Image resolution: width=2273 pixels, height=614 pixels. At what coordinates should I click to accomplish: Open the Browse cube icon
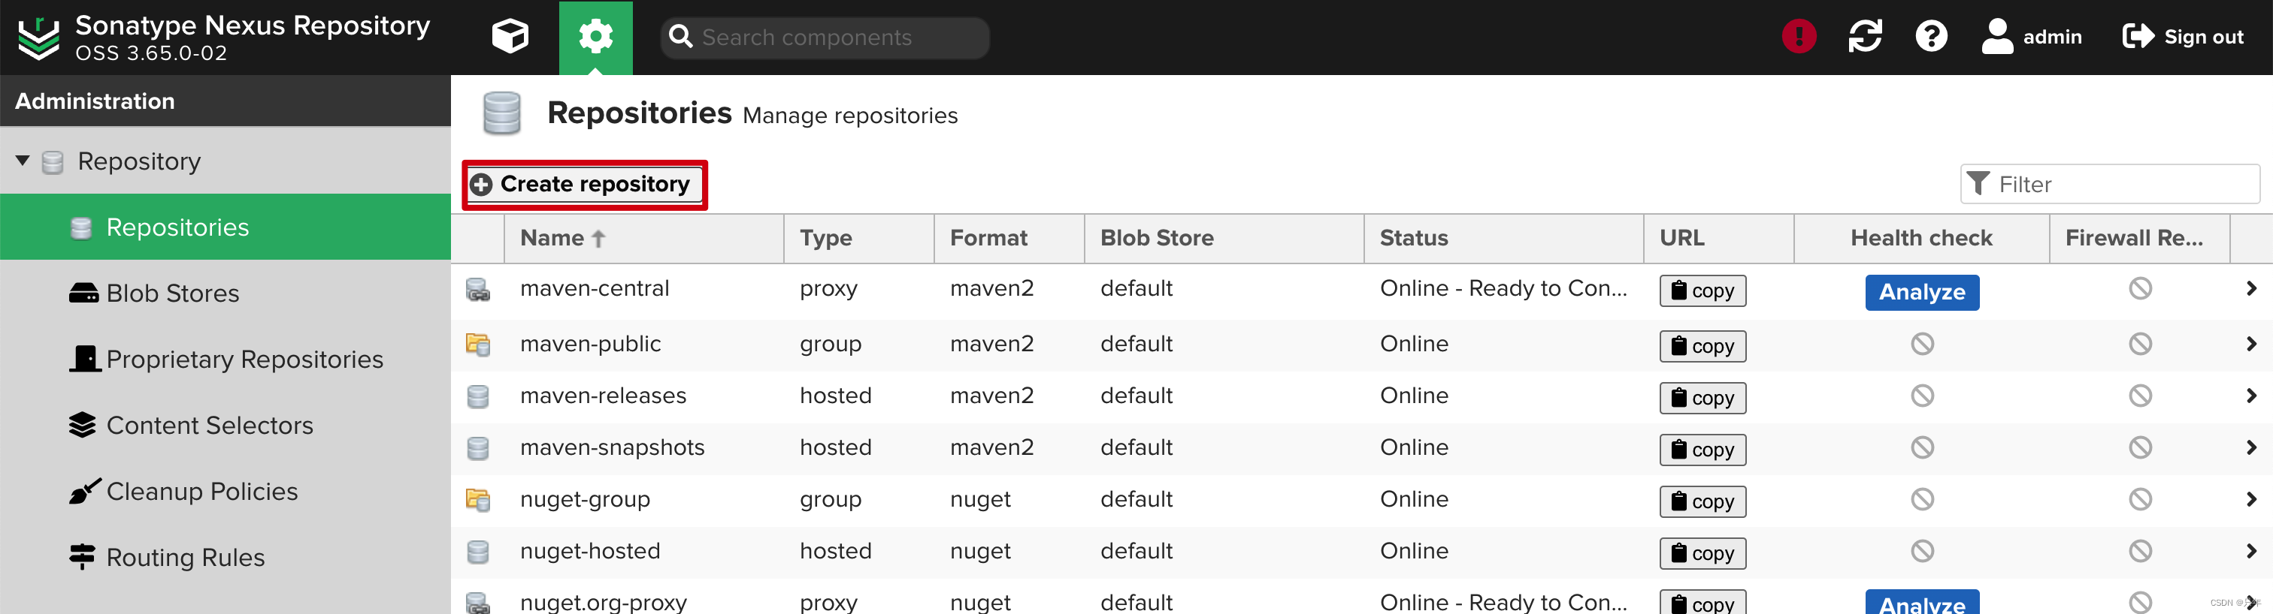pos(510,37)
